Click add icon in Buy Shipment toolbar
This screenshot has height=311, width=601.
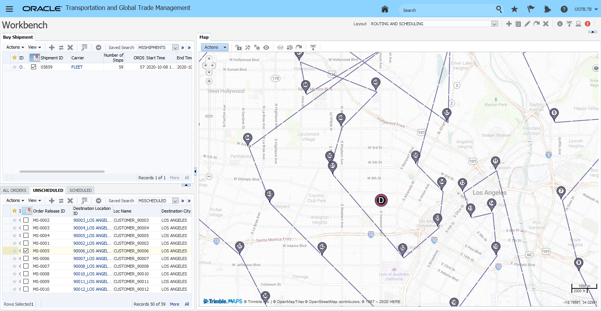[x=52, y=47]
